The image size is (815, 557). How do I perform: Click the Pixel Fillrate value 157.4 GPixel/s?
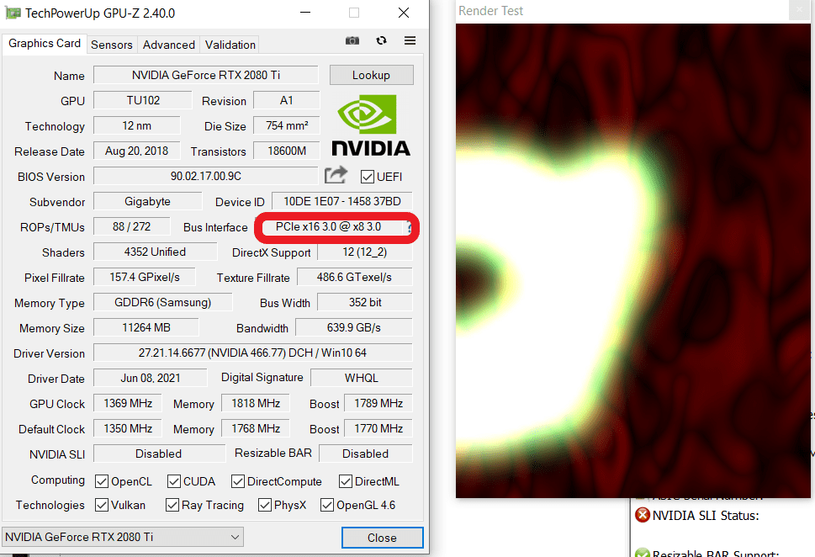click(x=145, y=277)
